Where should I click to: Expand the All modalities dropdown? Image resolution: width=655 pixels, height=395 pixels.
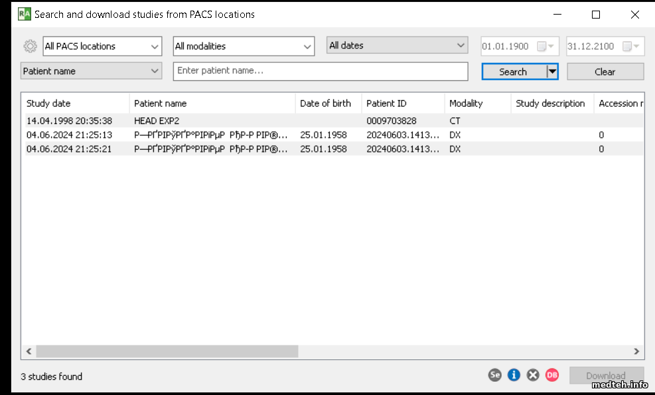[x=243, y=46]
